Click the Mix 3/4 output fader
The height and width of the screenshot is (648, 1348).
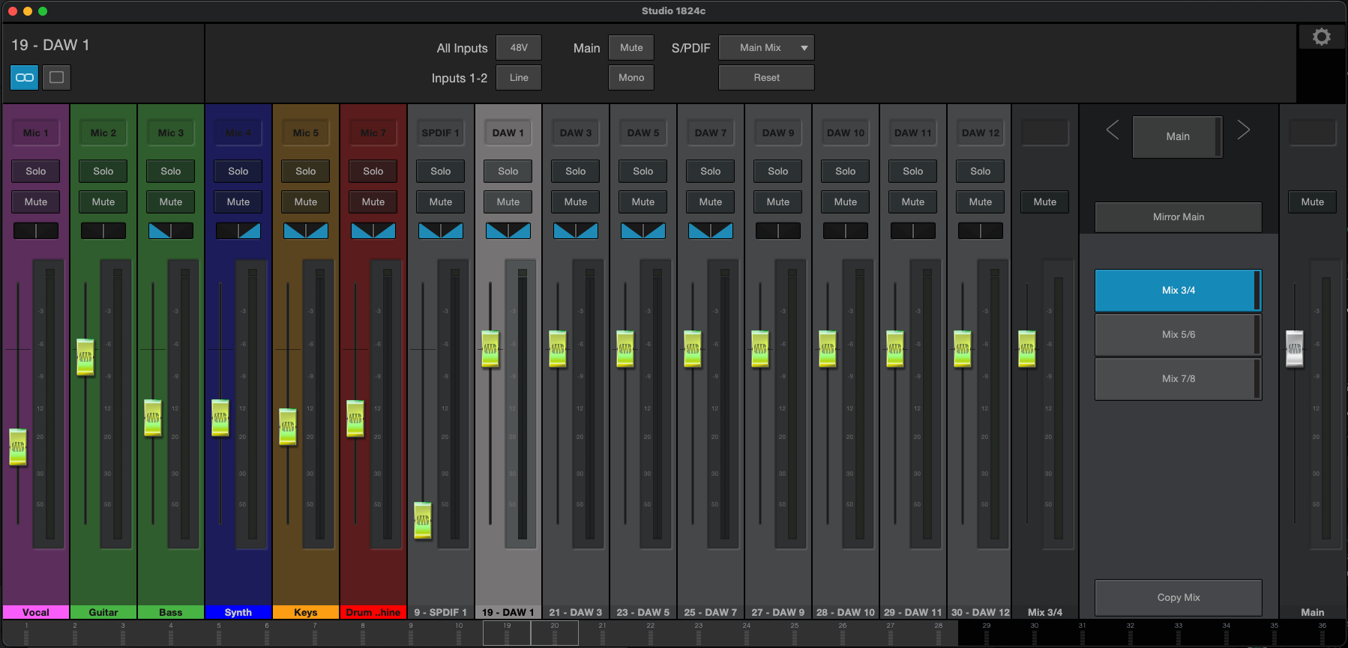coord(1027,348)
